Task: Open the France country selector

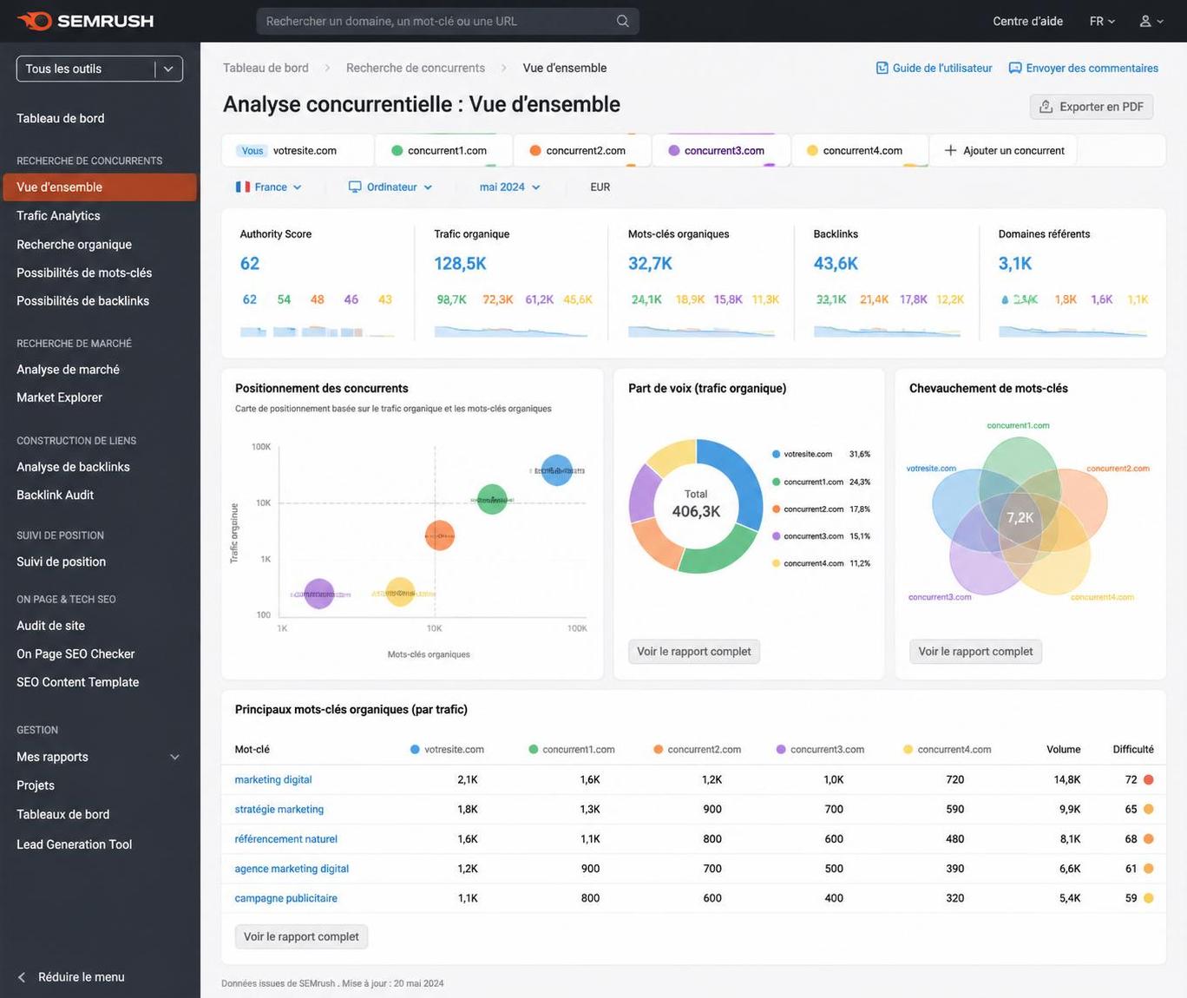Action: [268, 187]
